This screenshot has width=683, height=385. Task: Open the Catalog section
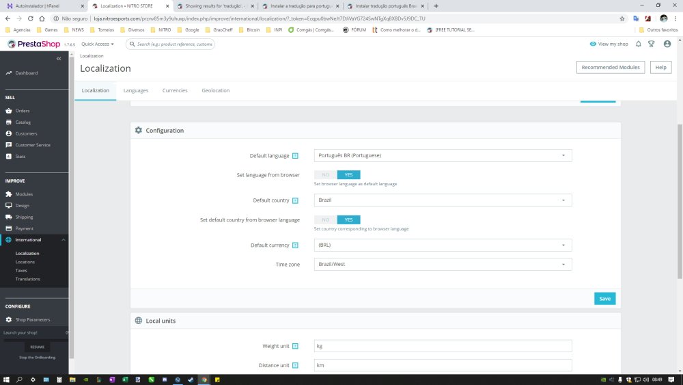coord(23,122)
